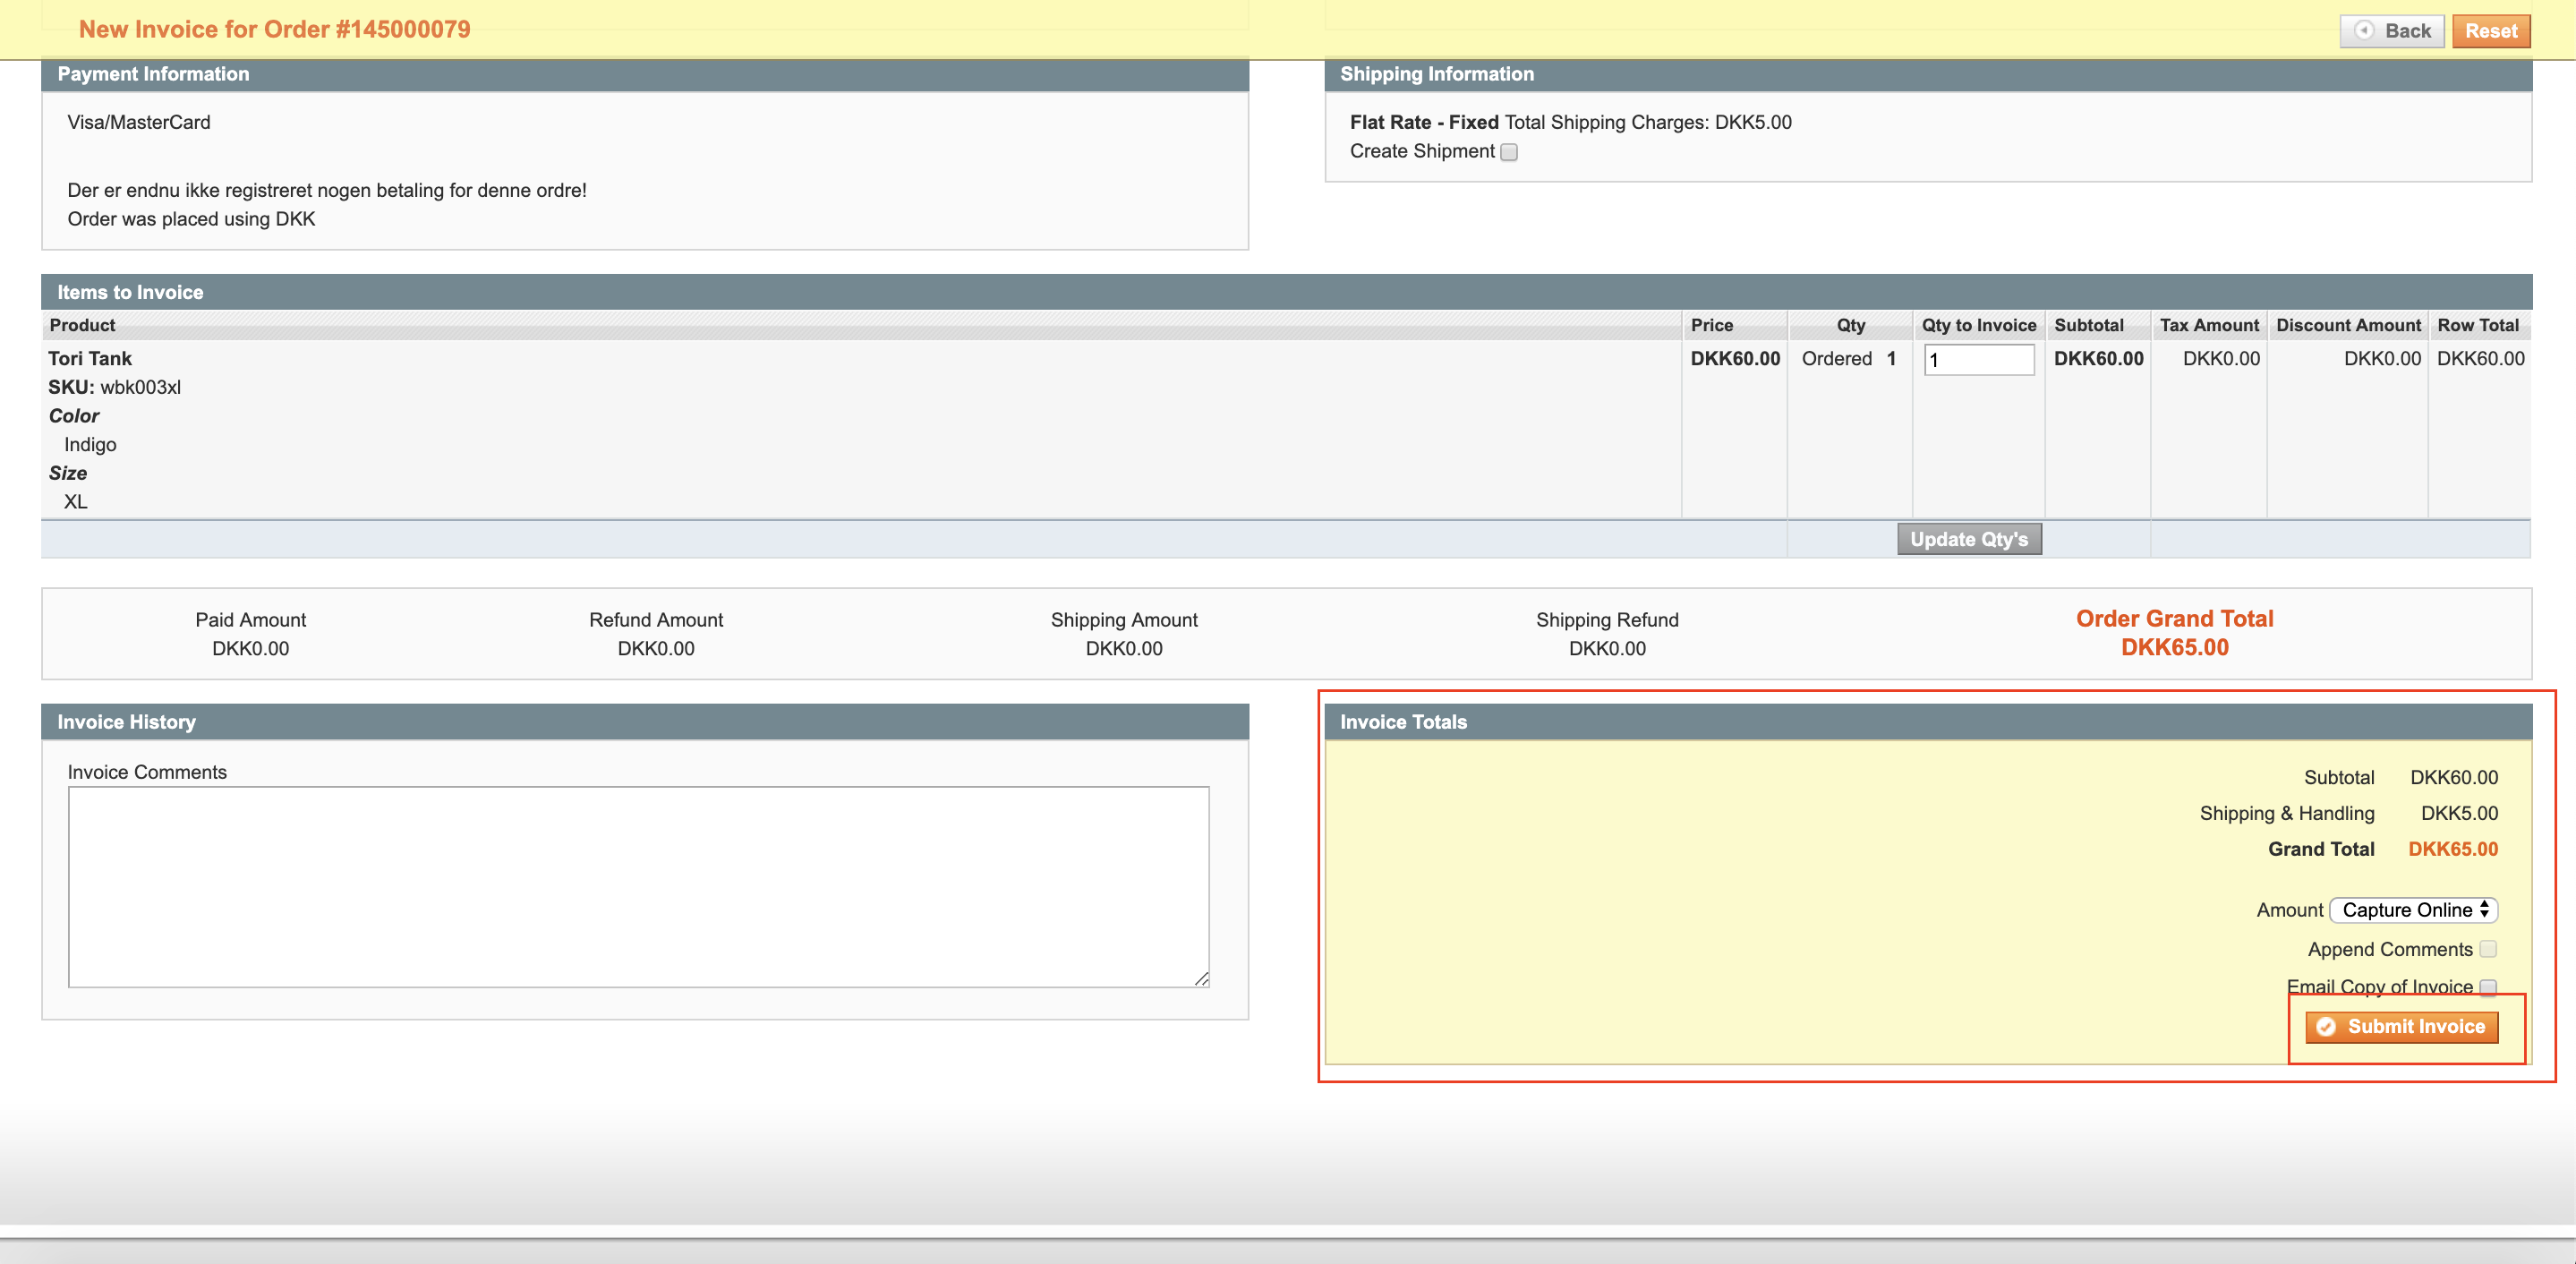The image size is (2576, 1264).
Task: Click the comments textarea resize handle
Action: pyautogui.click(x=1201, y=979)
